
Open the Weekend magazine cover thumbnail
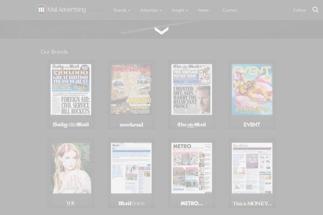click(x=131, y=89)
